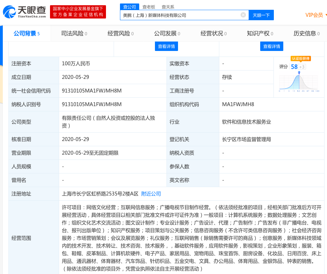Viewport: 327px width, 274px height.
Task: Click the 曾用名 label cell
Action: (34, 180)
